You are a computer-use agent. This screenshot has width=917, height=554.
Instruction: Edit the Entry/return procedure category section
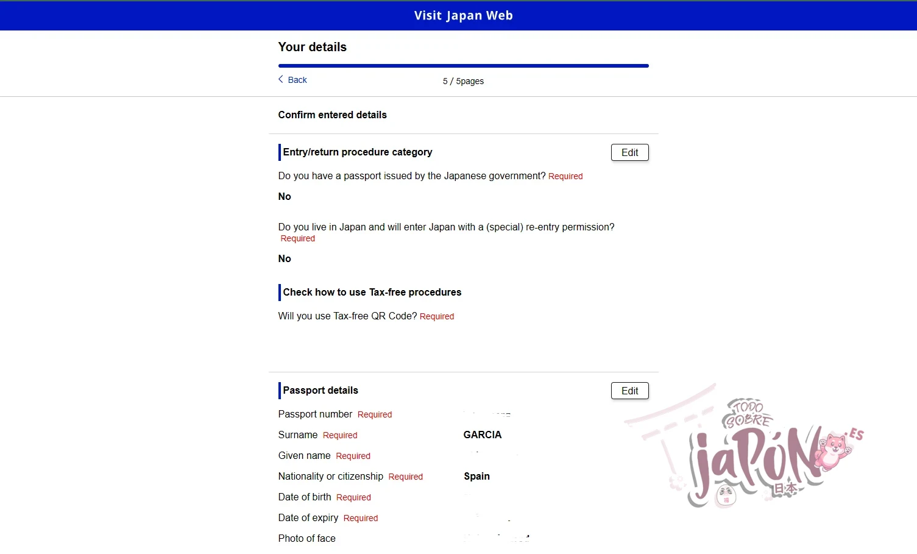coord(629,152)
